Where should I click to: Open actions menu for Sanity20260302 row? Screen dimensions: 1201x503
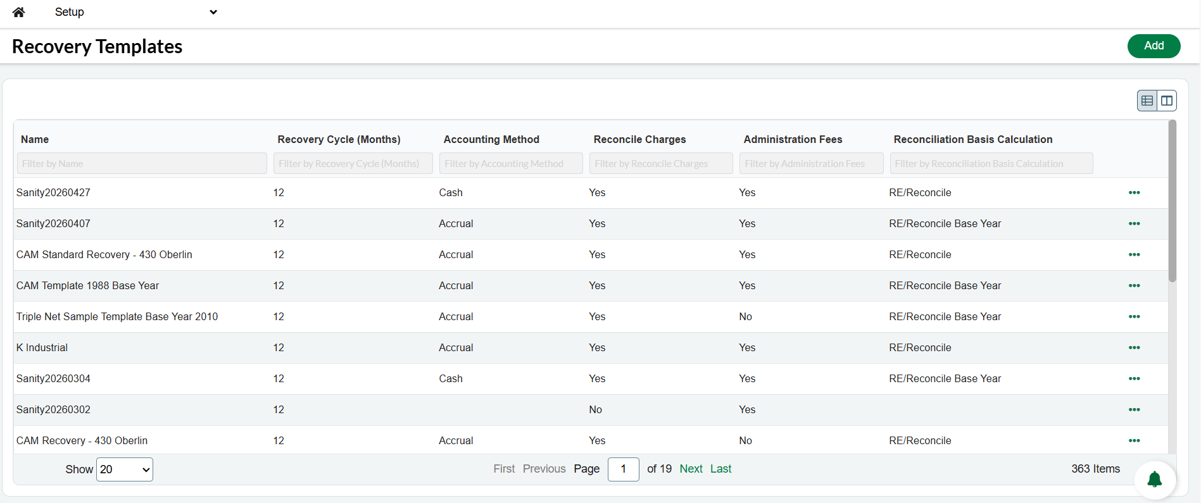[1134, 410]
